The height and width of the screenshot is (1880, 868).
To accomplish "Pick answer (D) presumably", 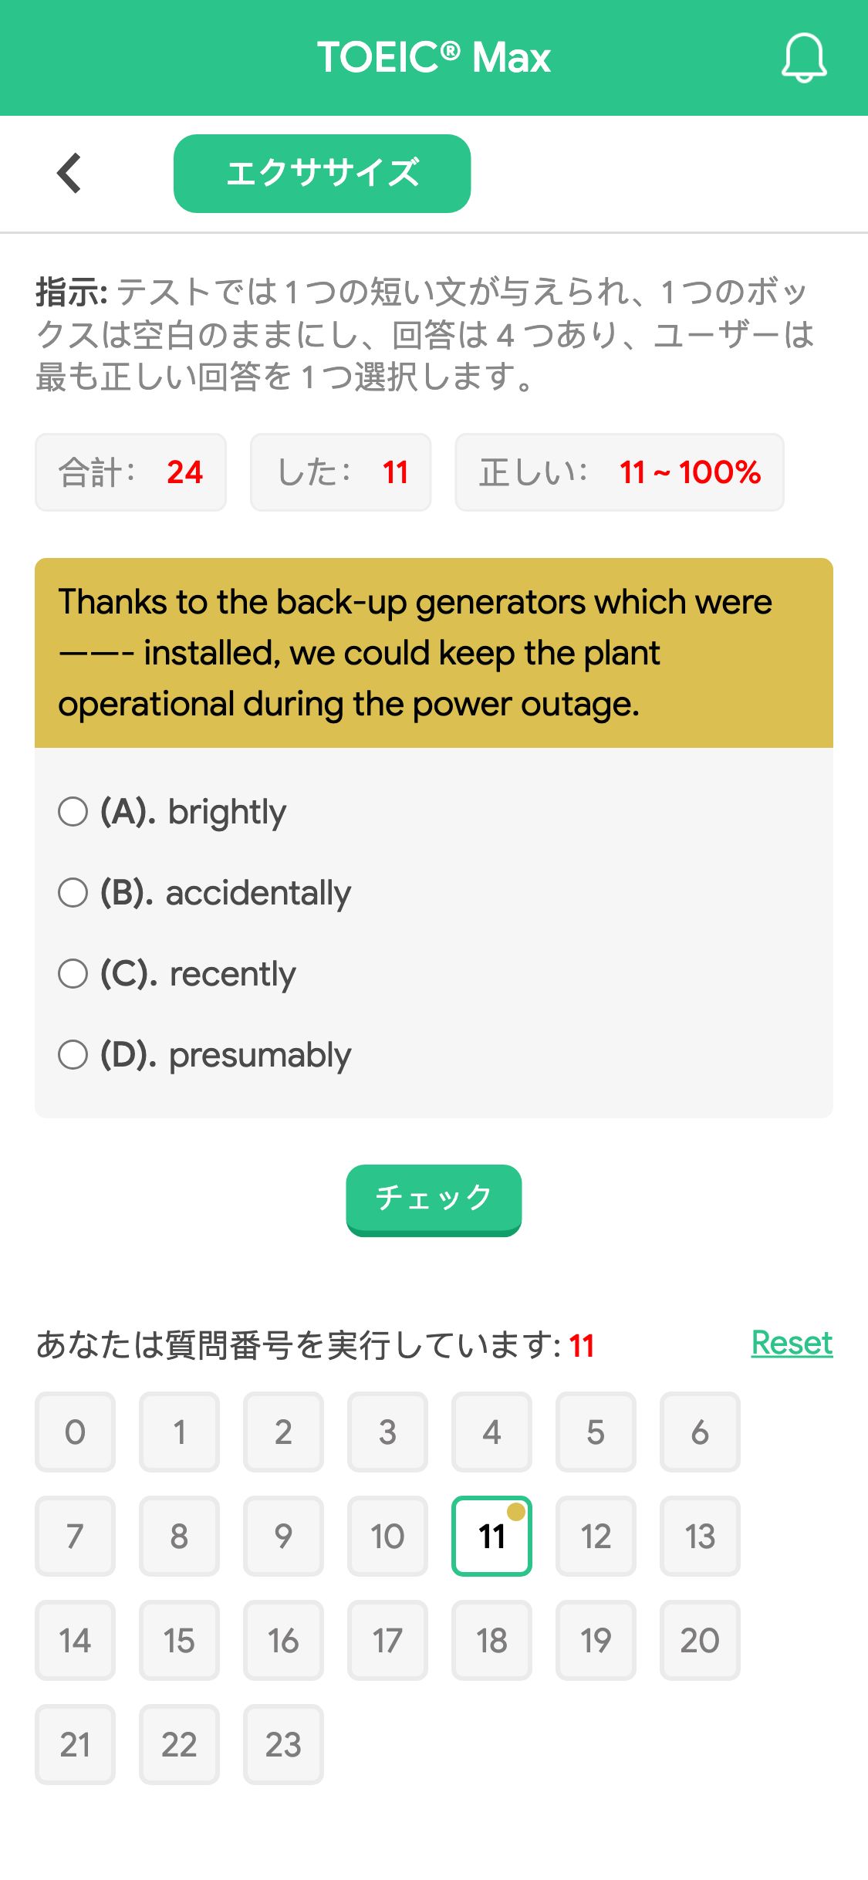I will 205,1055.
